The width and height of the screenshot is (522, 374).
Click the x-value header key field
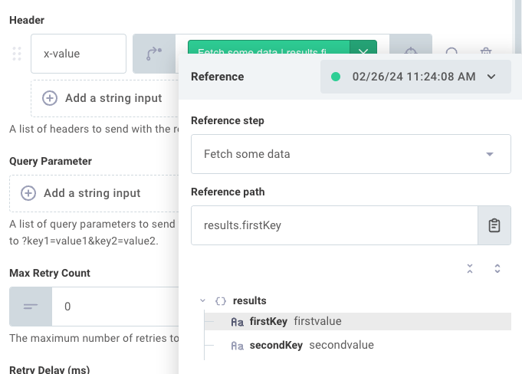click(78, 54)
